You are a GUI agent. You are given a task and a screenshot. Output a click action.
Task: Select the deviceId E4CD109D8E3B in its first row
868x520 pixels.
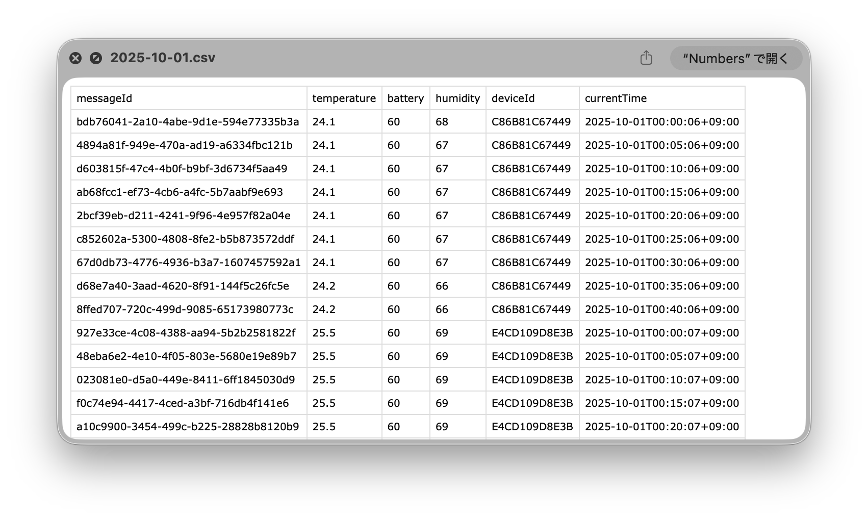tap(532, 332)
